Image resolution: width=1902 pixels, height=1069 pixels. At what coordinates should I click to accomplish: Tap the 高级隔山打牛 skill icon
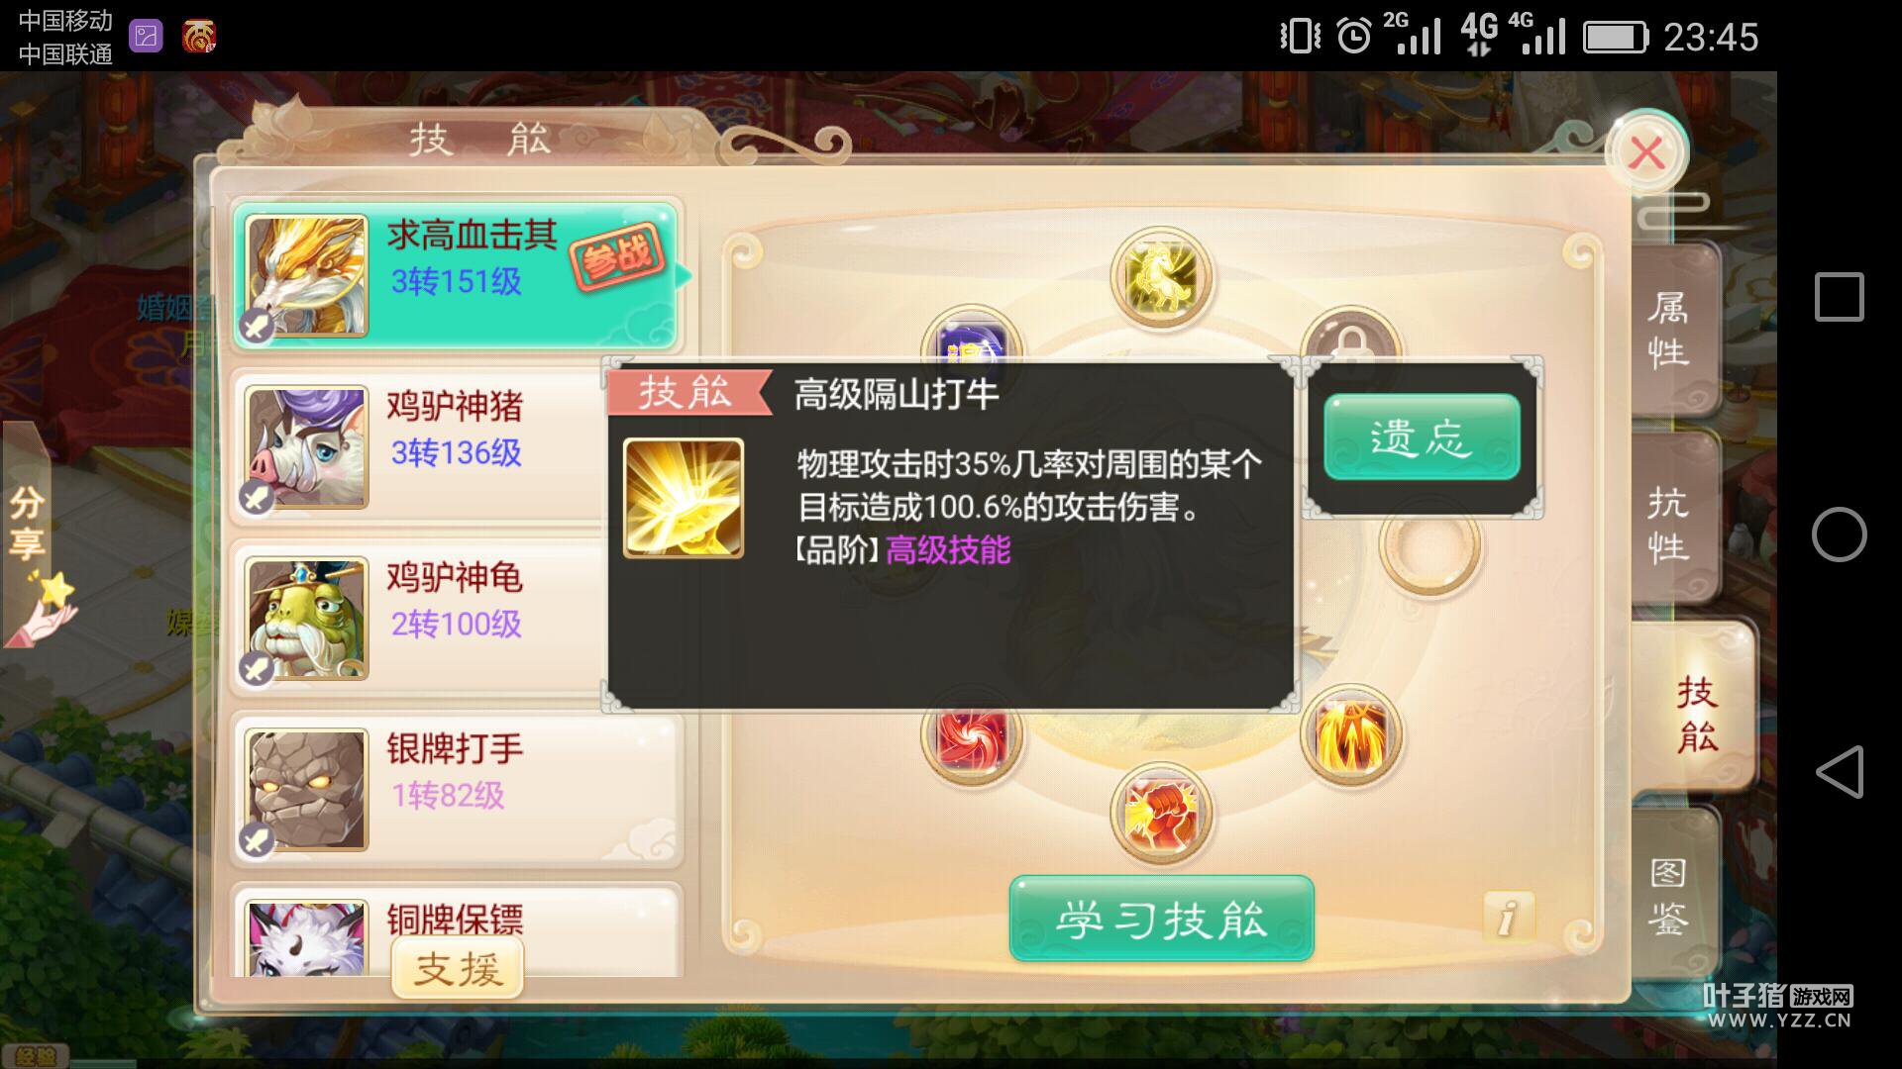click(x=683, y=498)
